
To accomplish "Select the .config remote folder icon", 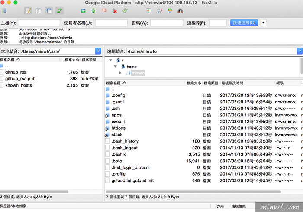I will tap(107, 95).
